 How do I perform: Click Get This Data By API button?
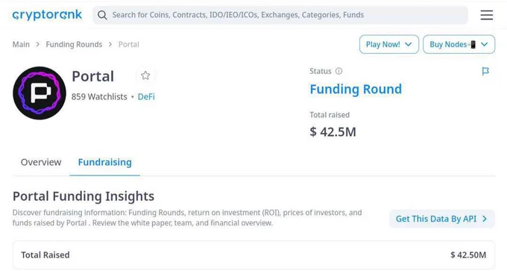click(442, 219)
